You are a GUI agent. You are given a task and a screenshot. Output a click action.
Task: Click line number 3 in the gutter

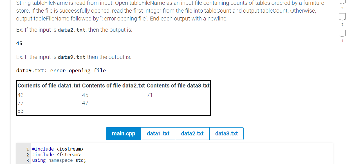pyautogui.click(x=27, y=160)
